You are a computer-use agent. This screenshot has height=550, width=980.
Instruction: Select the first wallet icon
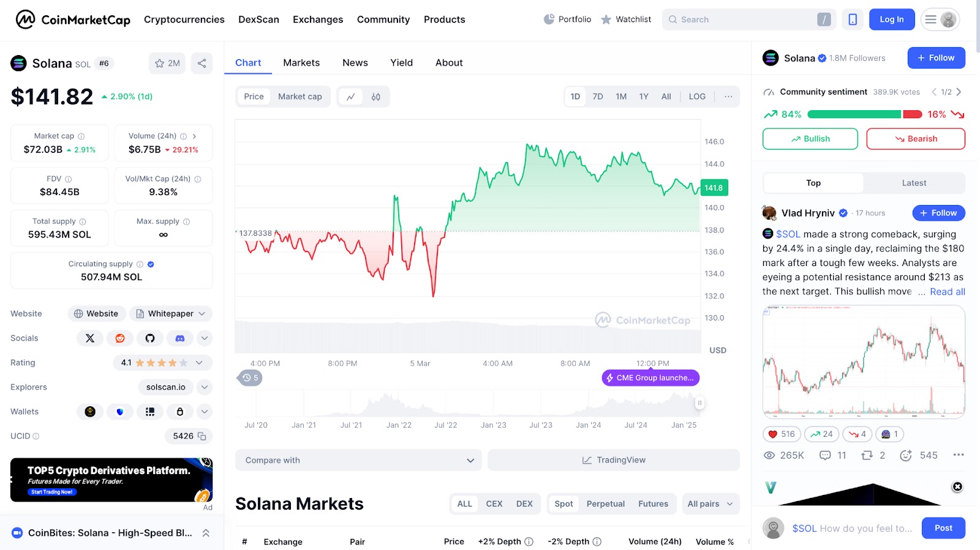[90, 412]
